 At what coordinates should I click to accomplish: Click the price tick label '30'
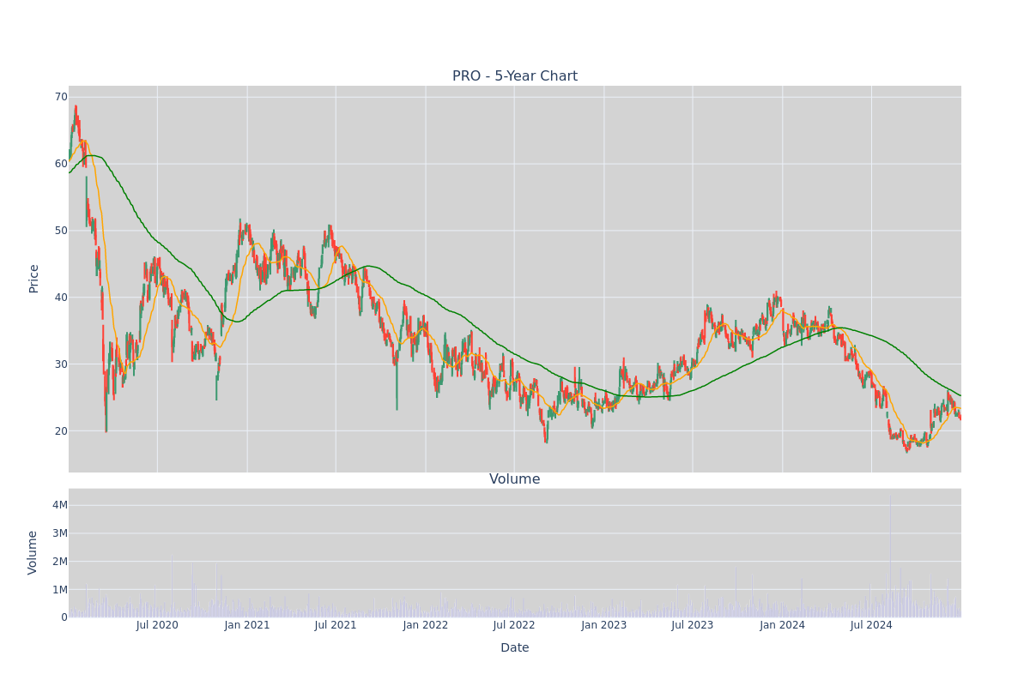pos(61,364)
